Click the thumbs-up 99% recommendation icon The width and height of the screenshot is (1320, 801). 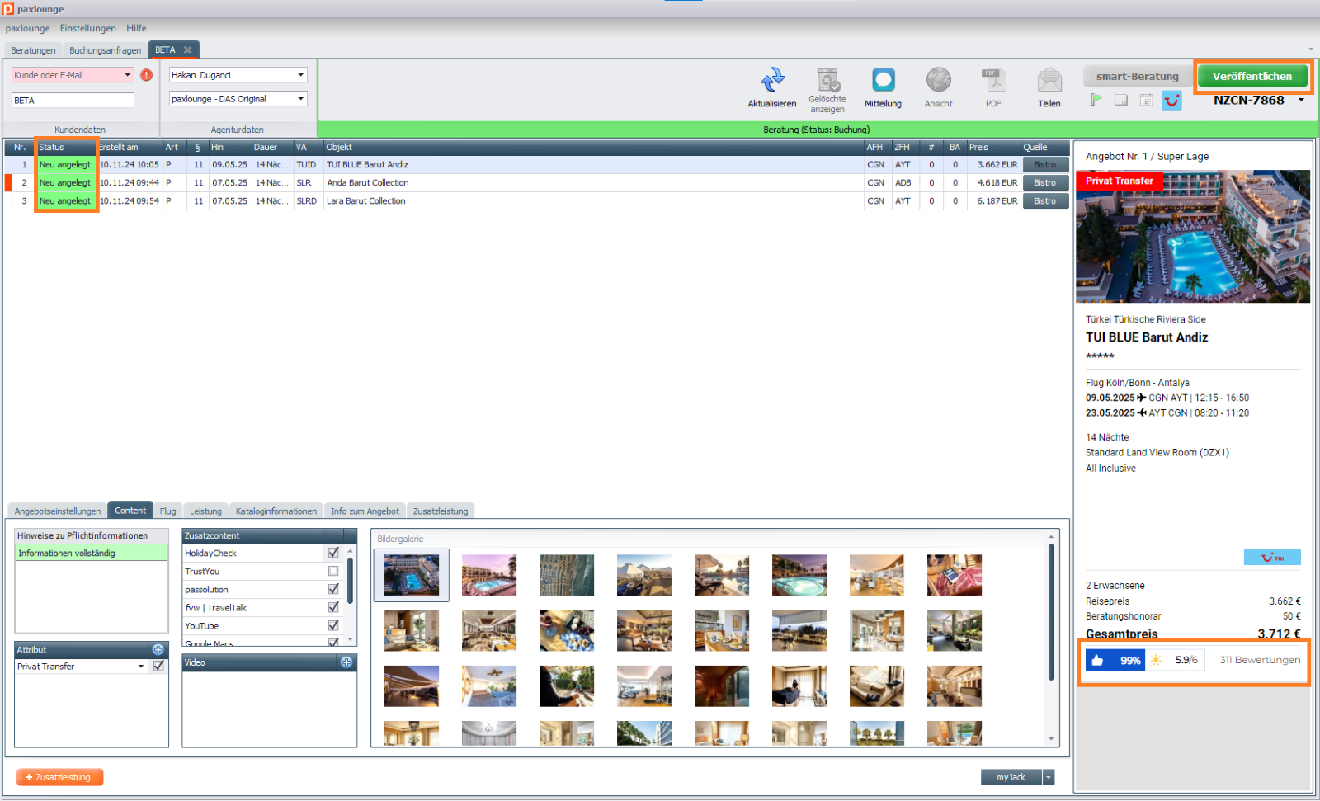(x=1097, y=660)
